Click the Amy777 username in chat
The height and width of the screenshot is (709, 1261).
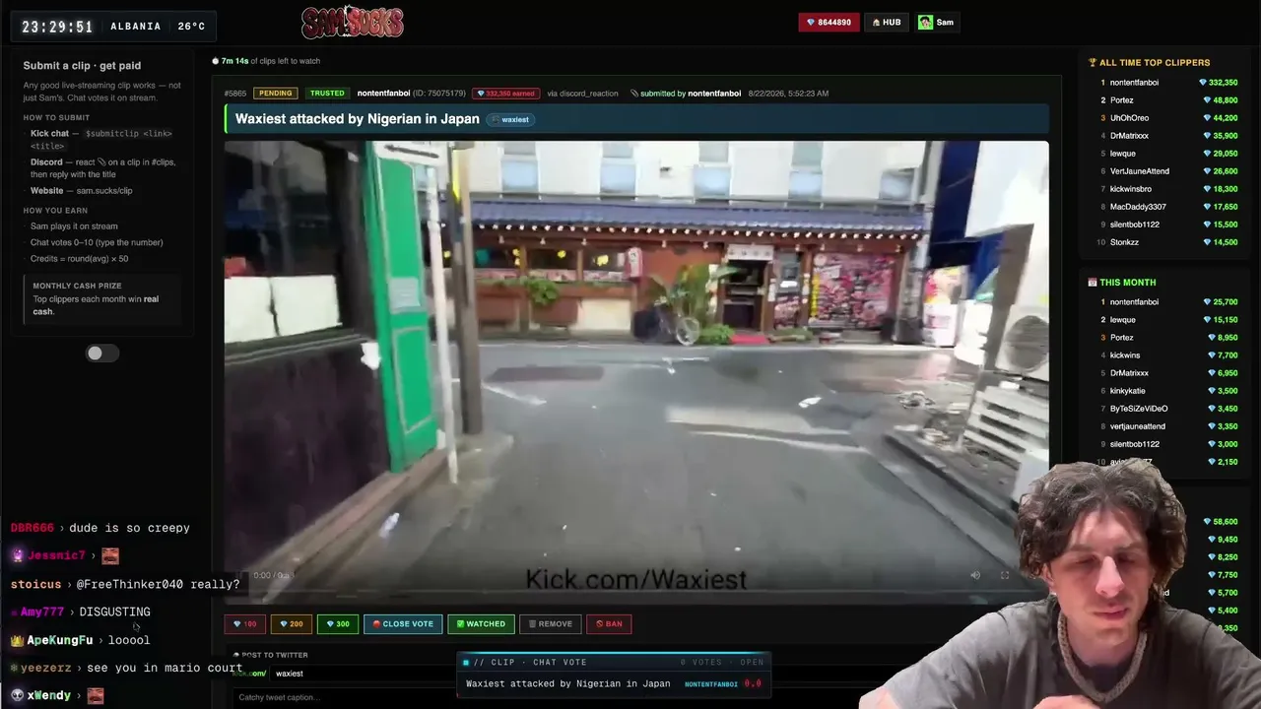click(x=42, y=612)
